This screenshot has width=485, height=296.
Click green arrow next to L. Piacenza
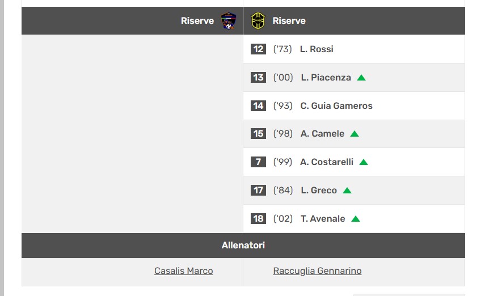361,78
